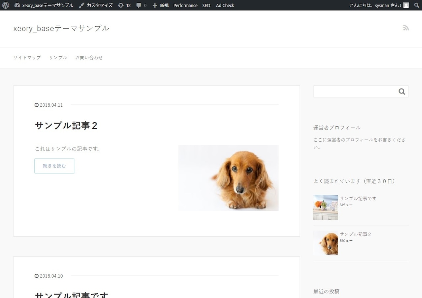Open the サンプル記事です popular post link
Screen dimensions: 422x298
click(358, 198)
